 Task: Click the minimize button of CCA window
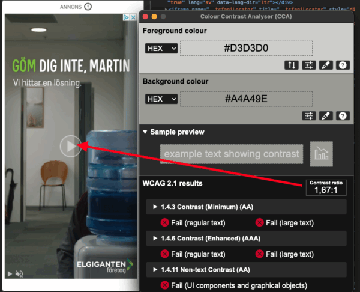pyautogui.click(x=154, y=17)
